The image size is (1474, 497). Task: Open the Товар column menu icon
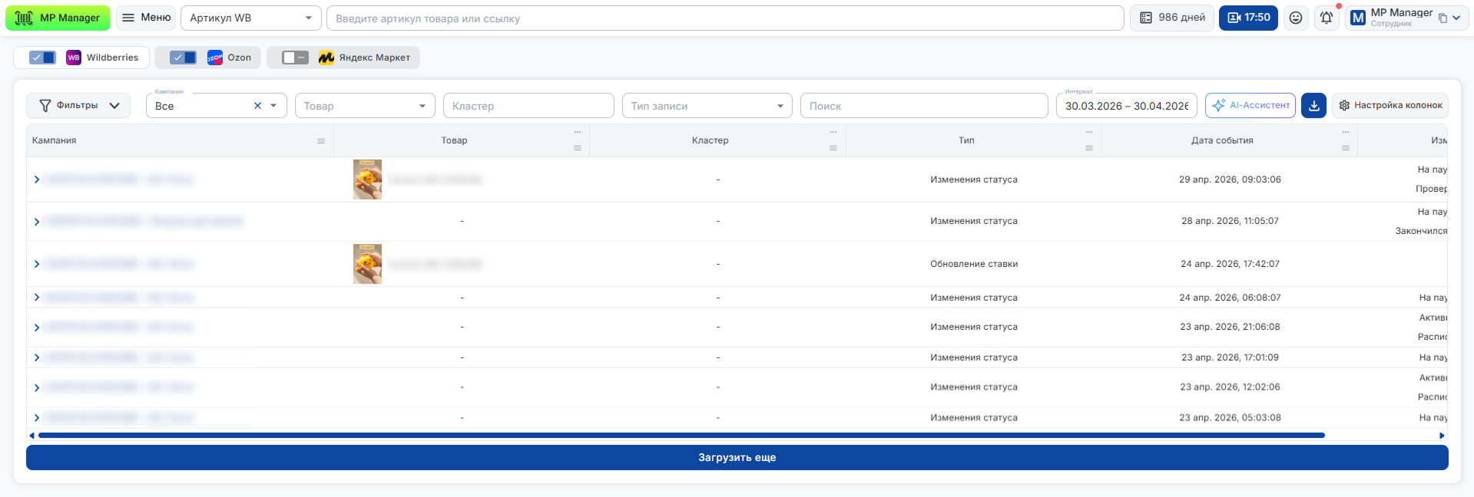[x=577, y=148]
